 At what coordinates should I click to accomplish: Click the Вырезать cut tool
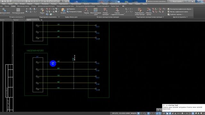pyautogui.click(x=71, y=9)
